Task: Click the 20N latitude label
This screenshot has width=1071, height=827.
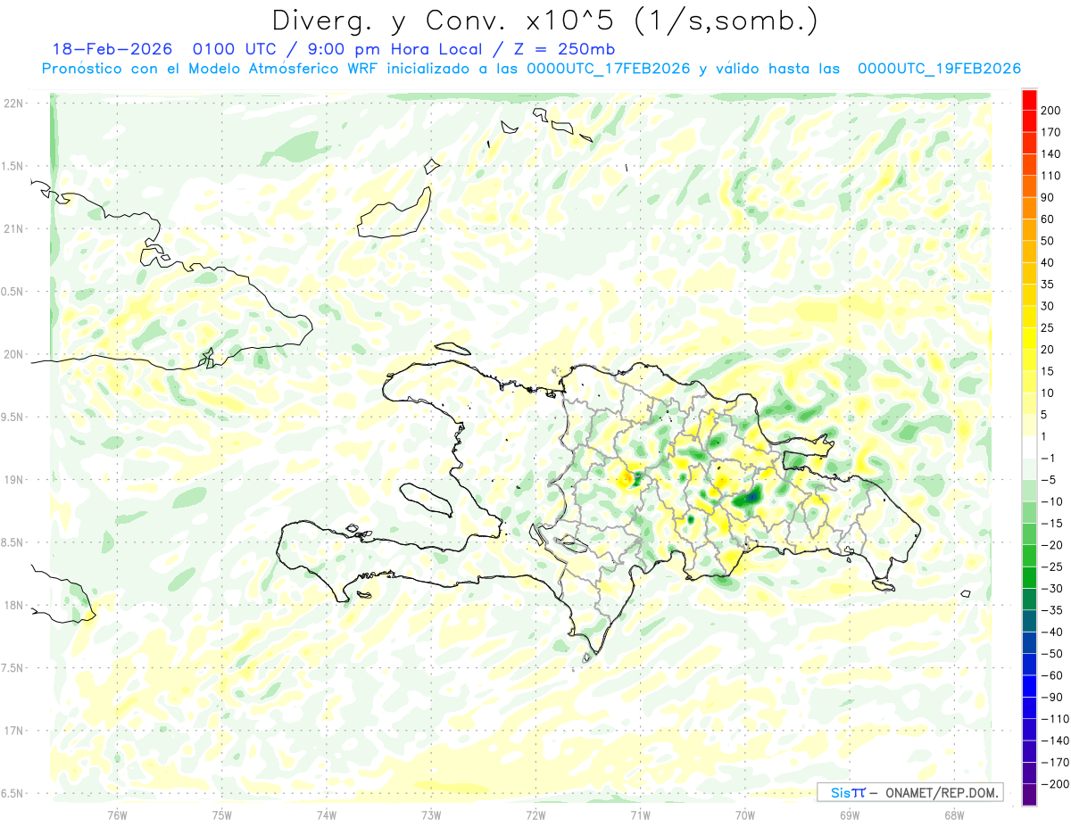Action: (13, 354)
